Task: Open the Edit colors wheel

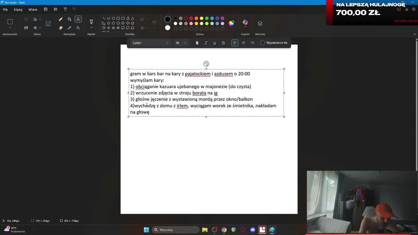Action: [231, 23]
